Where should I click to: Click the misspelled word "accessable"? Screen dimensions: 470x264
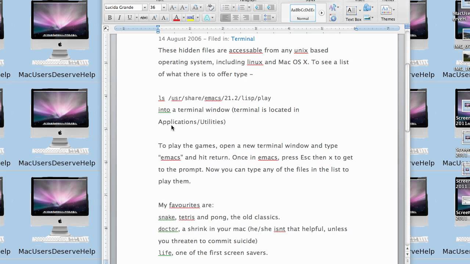tap(246, 50)
